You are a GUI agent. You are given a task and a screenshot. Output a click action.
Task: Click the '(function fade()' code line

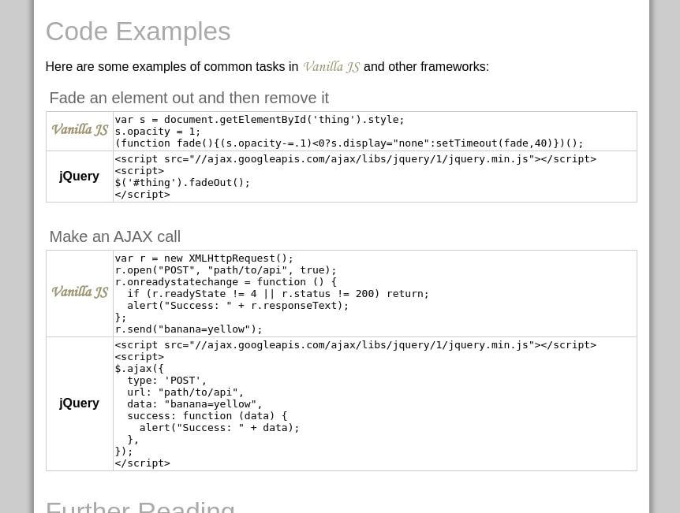click(x=349, y=143)
